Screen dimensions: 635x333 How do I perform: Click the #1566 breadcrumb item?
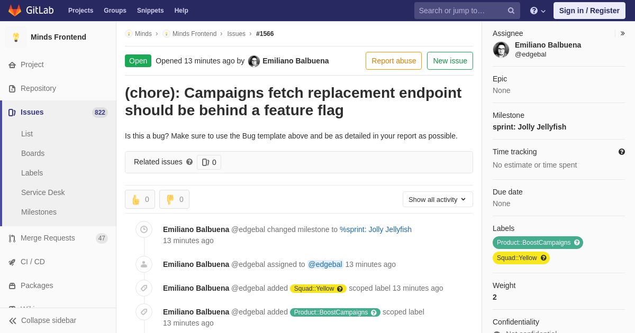(265, 34)
